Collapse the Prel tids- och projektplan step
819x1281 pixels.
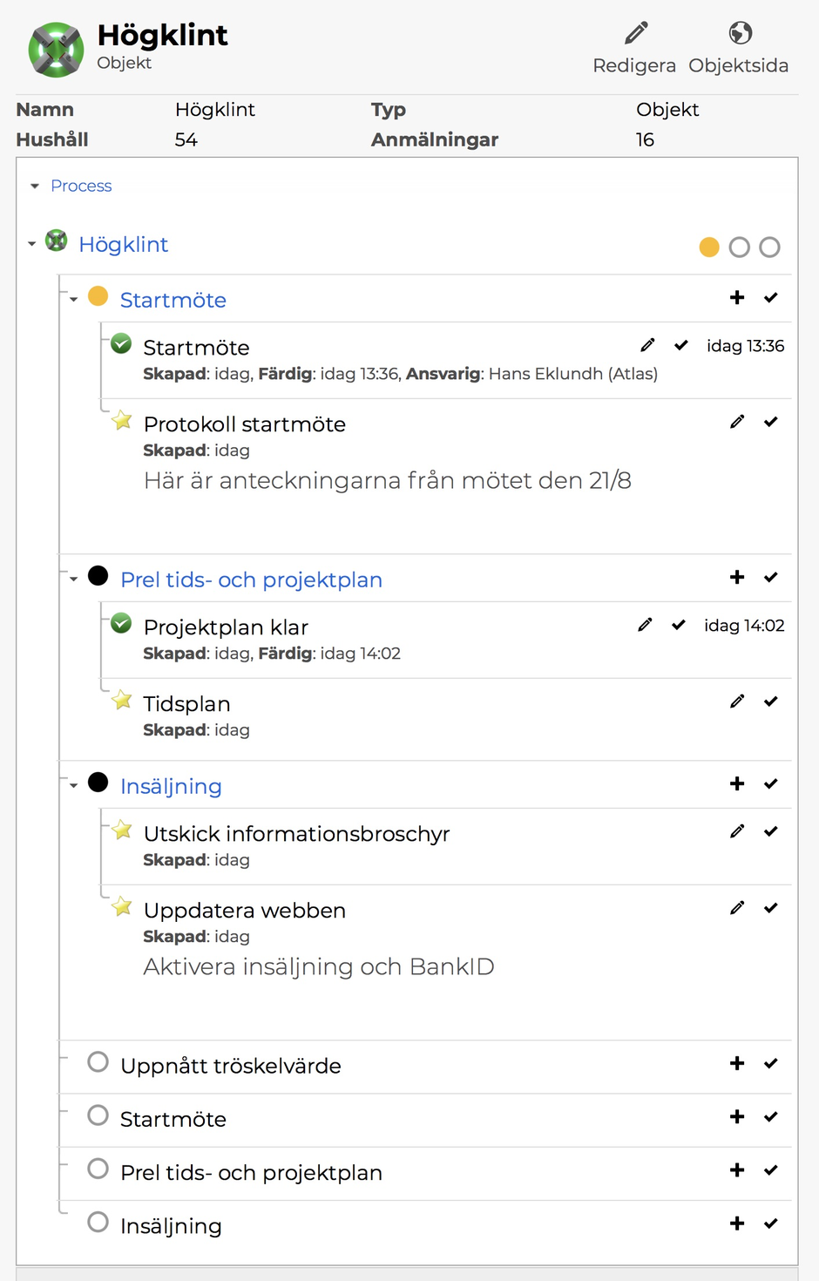click(x=74, y=579)
